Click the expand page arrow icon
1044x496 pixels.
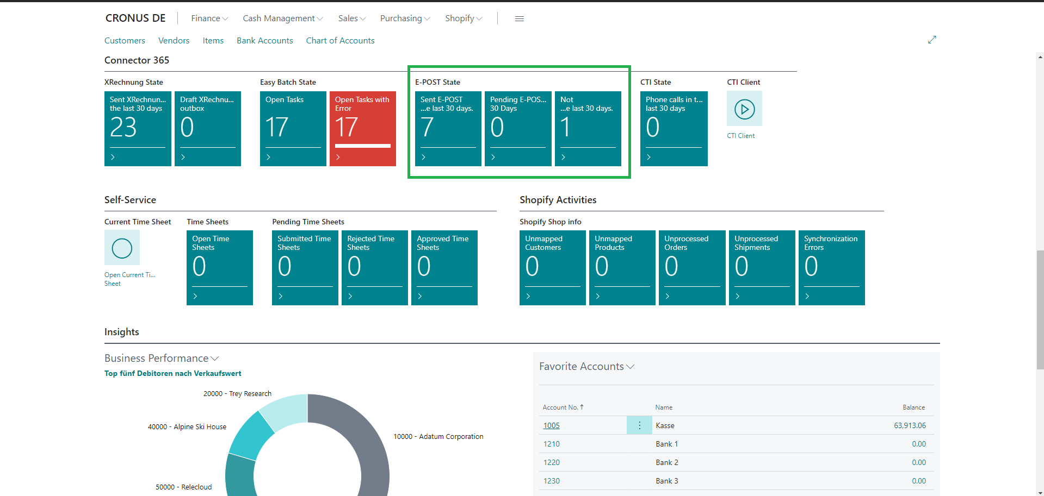click(x=932, y=40)
